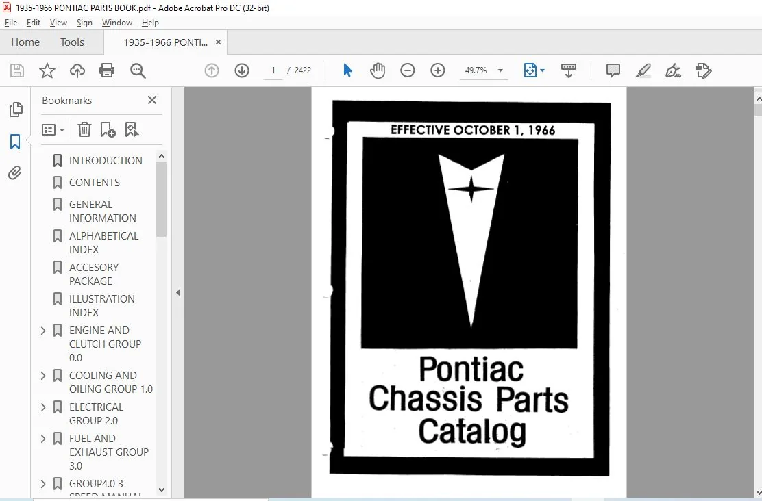This screenshot has width=762, height=501.
Task: Add a comment sticky note
Action: coord(613,70)
